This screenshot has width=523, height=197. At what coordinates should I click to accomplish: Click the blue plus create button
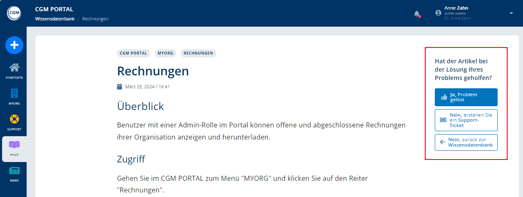(x=14, y=45)
